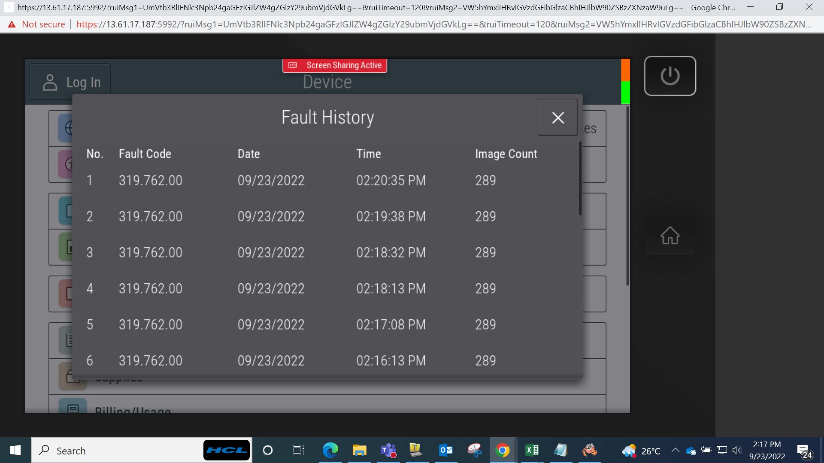
Task: Open Task View from taskbar
Action: 298,450
